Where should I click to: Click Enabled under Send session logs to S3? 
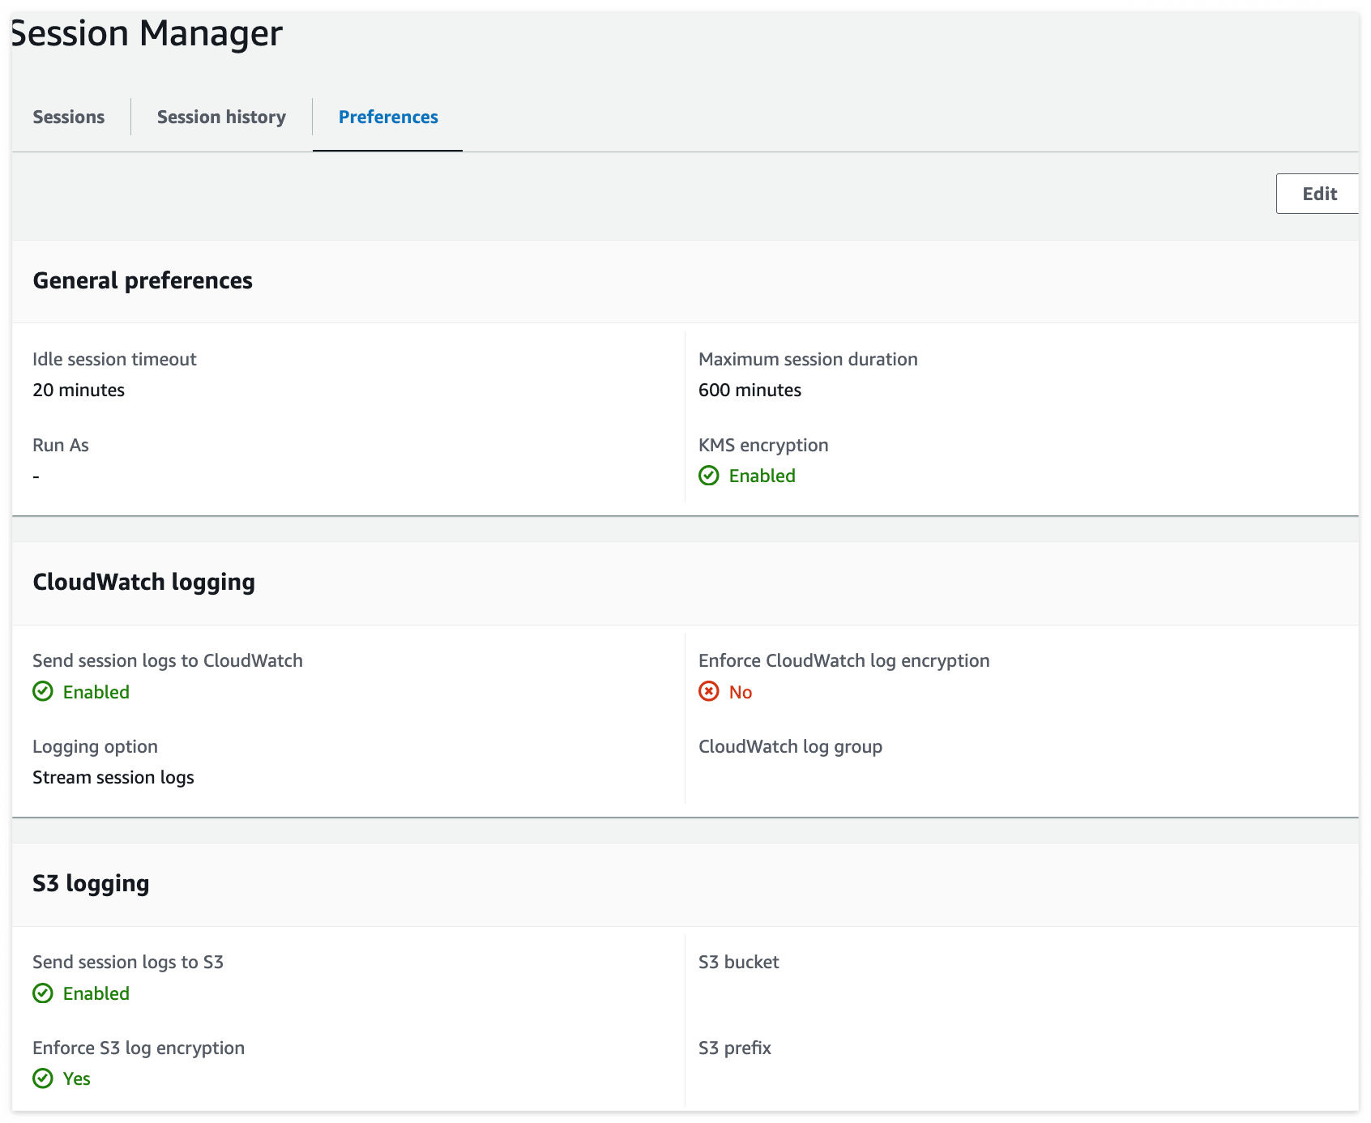(96, 993)
